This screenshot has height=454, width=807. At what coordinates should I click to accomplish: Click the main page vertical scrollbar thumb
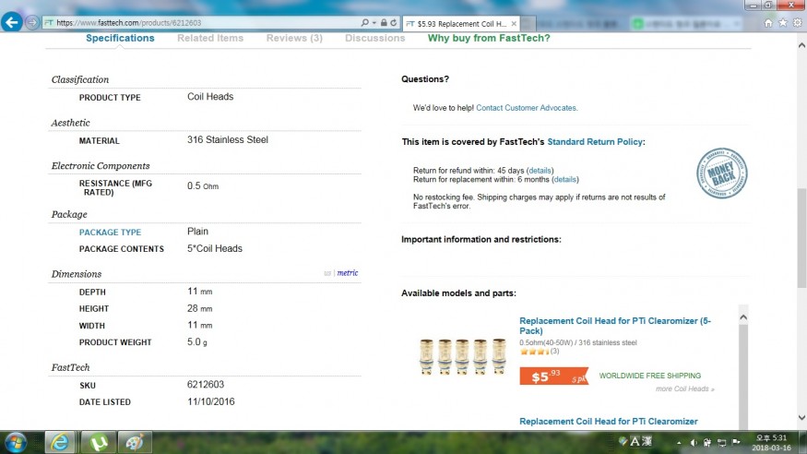[x=801, y=238]
